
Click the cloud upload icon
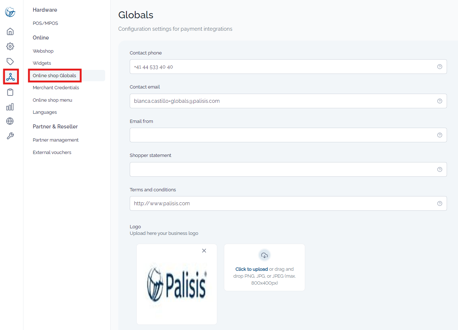[x=265, y=255]
